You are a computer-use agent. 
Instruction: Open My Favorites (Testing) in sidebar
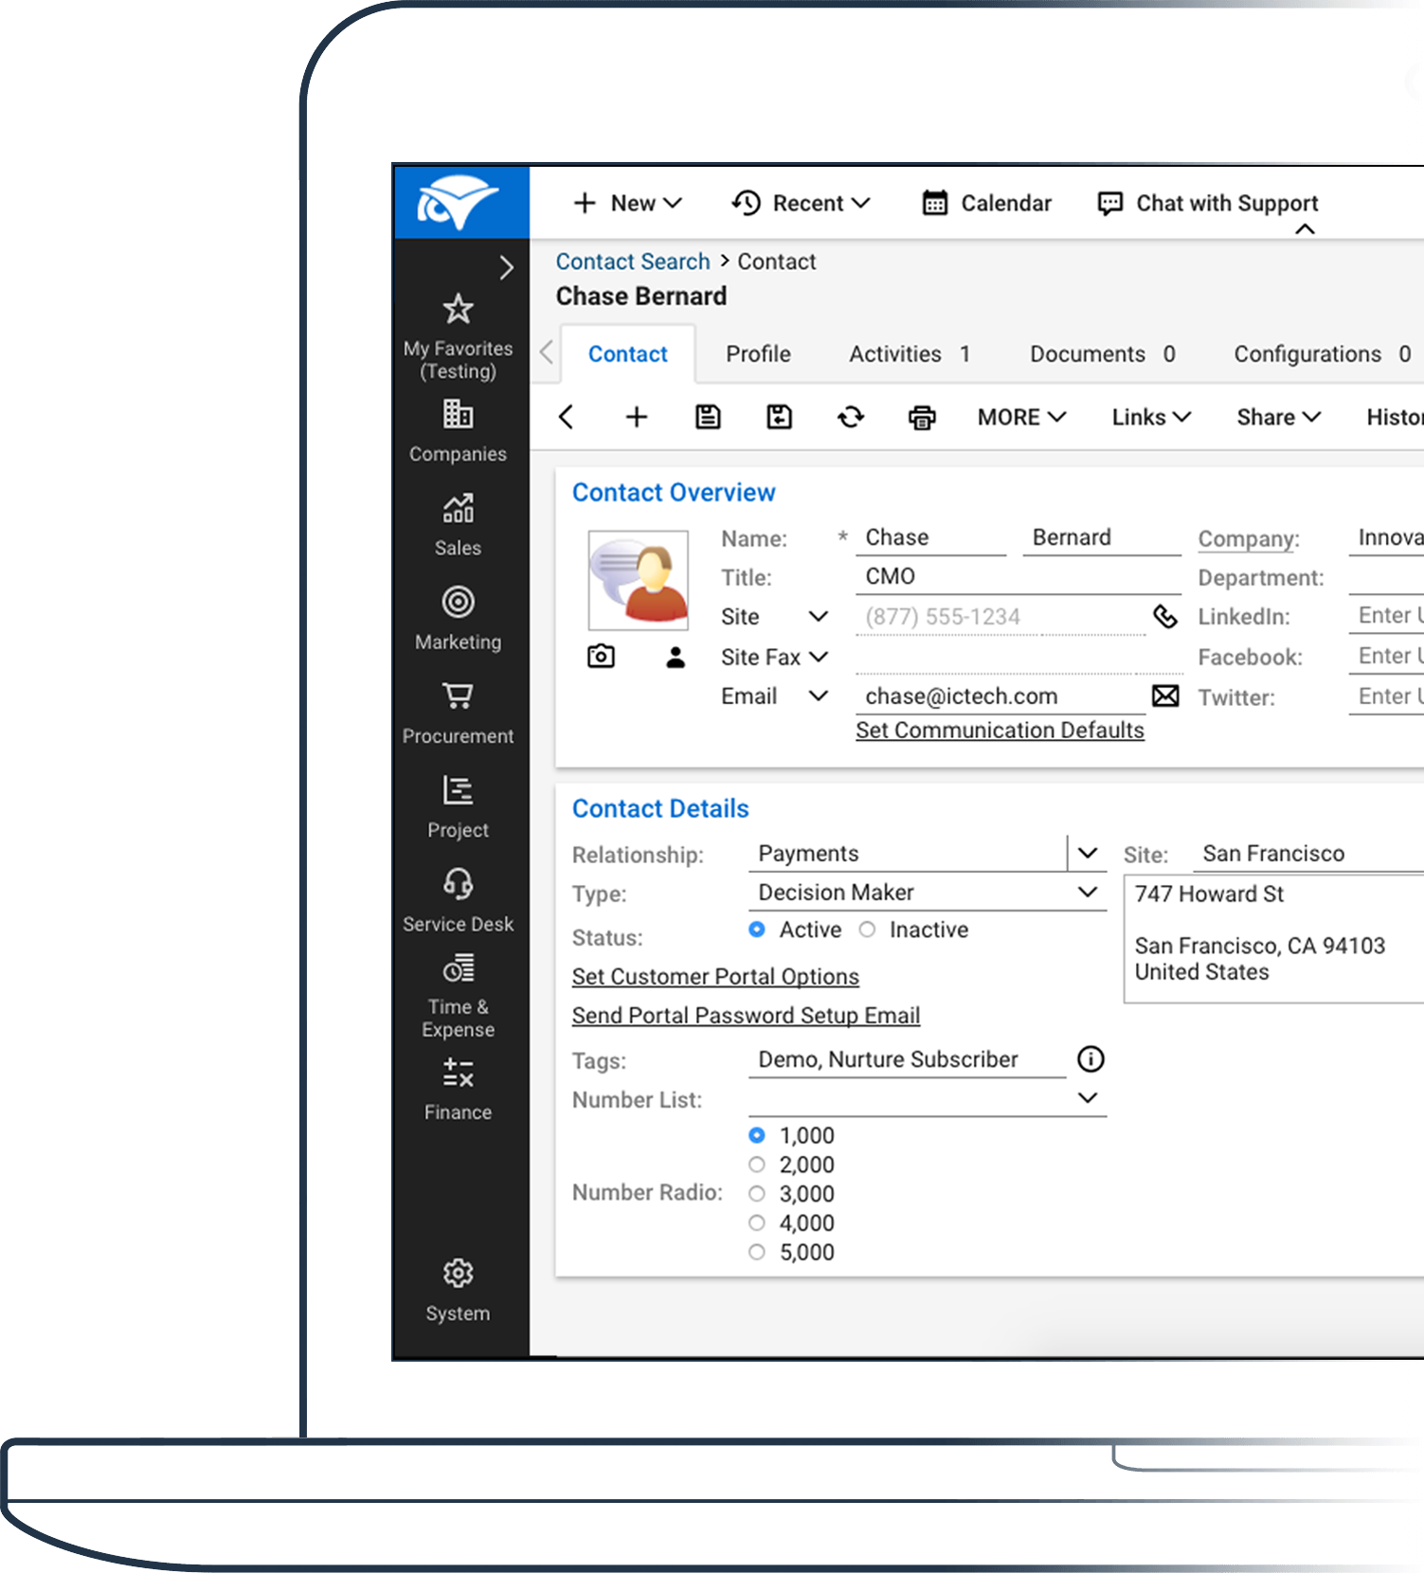coord(458,336)
